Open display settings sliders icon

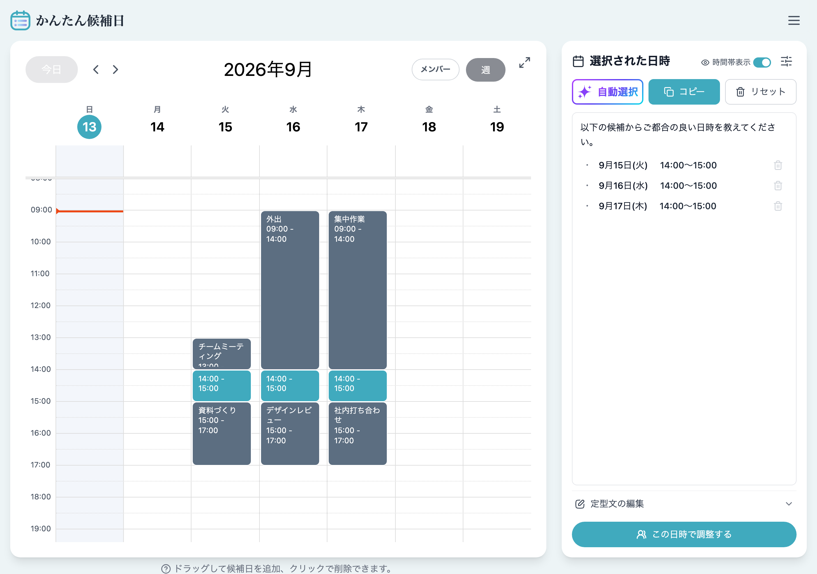[786, 62]
